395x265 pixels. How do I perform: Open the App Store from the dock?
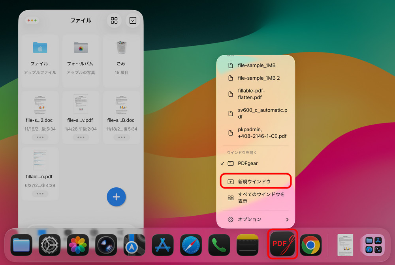pos(162,244)
